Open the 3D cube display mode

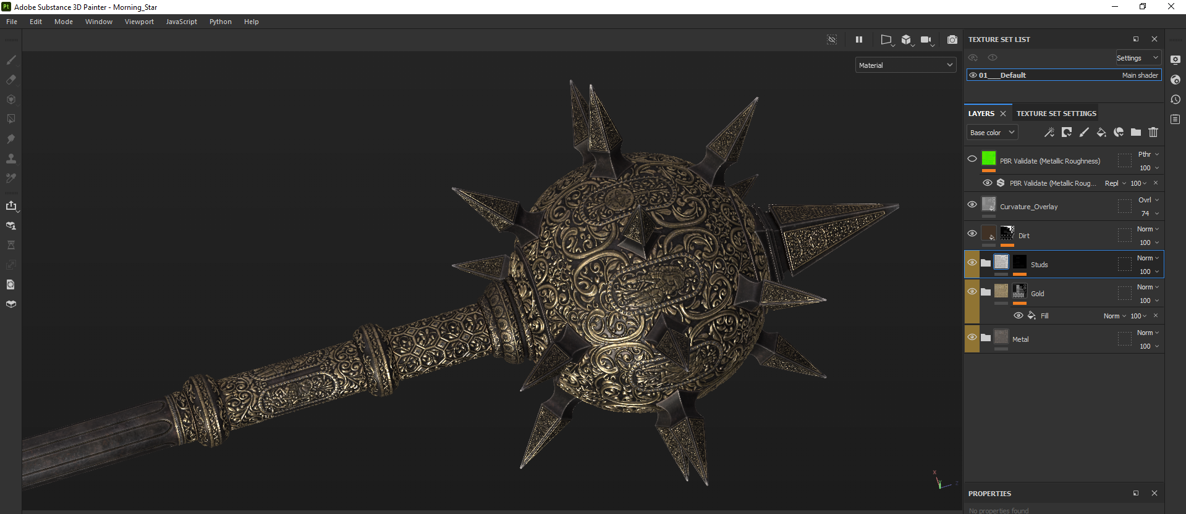tap(907, 40)
